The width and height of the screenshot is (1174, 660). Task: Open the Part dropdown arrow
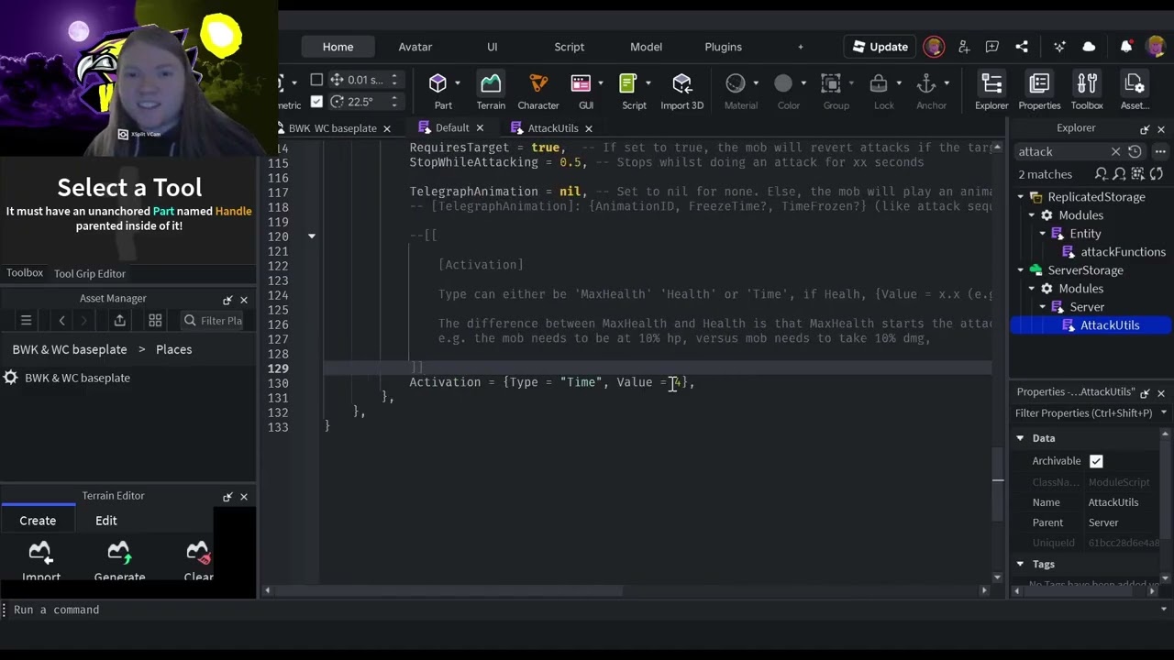pyautogui.click(x=458, y=83)
